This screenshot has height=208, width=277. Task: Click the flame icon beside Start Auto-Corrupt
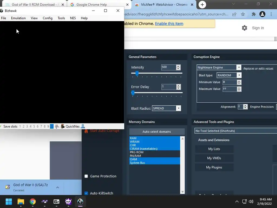click(86, 131)
